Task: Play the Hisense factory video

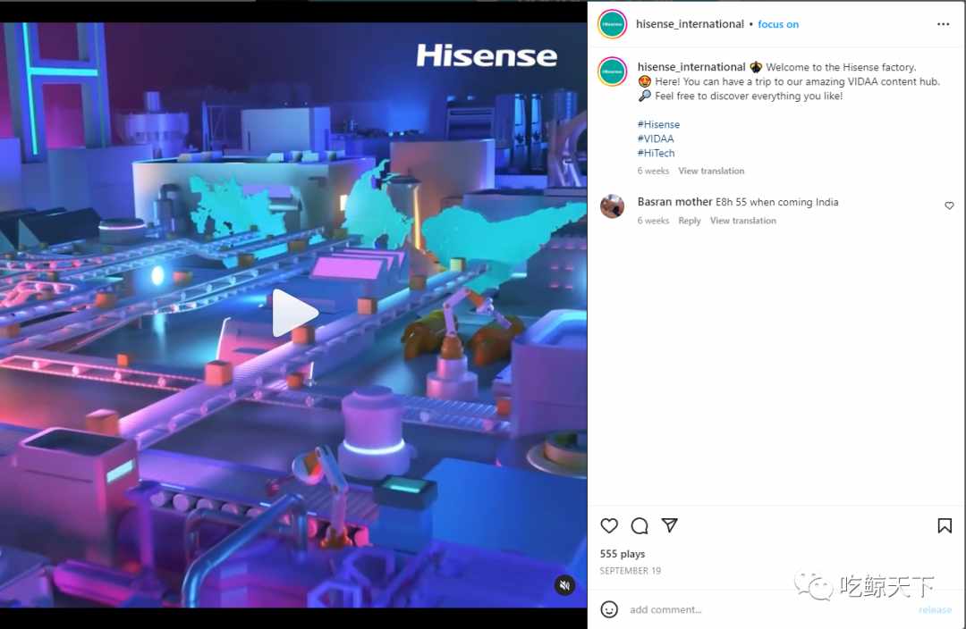Action: [x=294, y=313]
